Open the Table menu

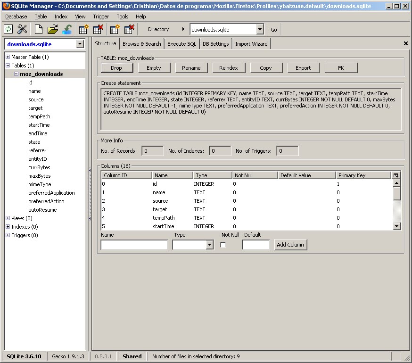point(41,16)
